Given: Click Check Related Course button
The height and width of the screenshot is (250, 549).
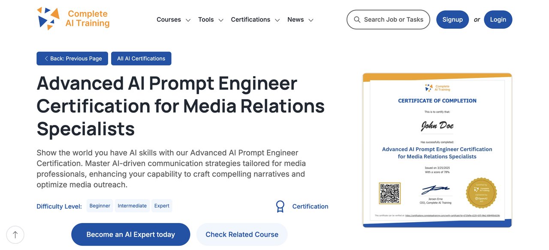Looking at the screenshot, I should pos(242,235).
